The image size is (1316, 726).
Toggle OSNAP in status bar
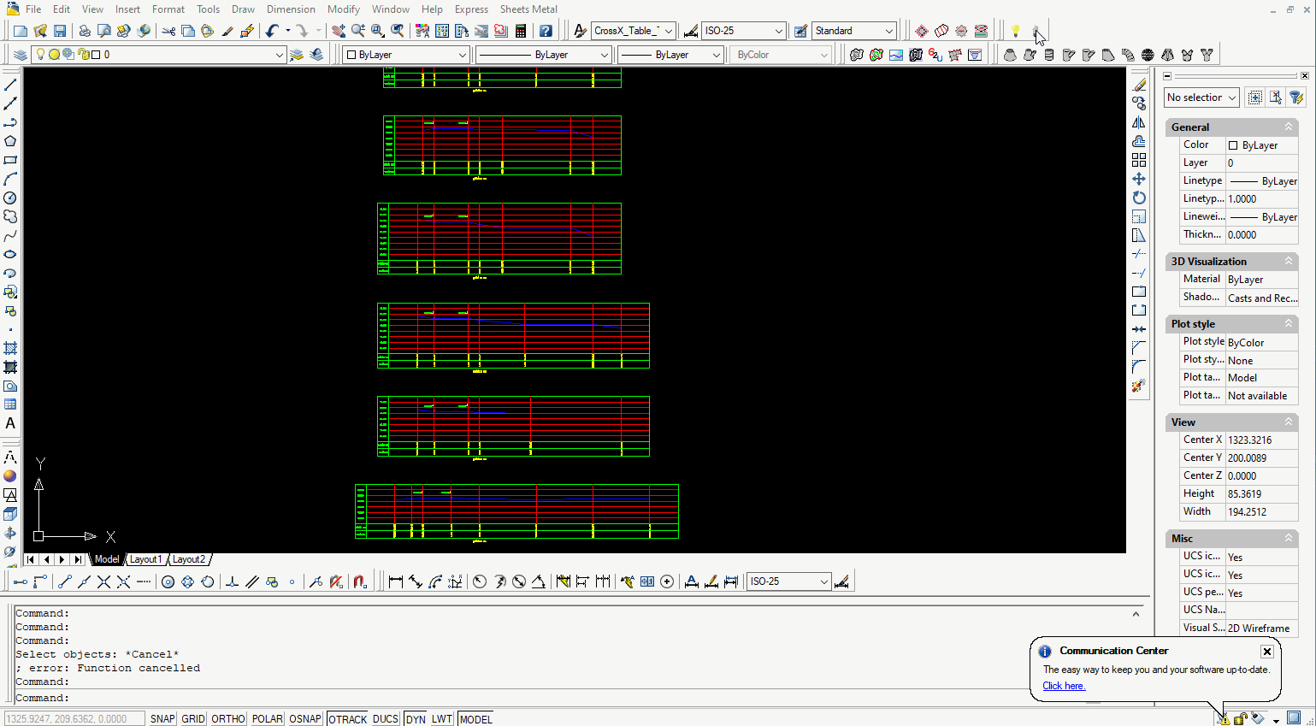[x=305, y=719]
